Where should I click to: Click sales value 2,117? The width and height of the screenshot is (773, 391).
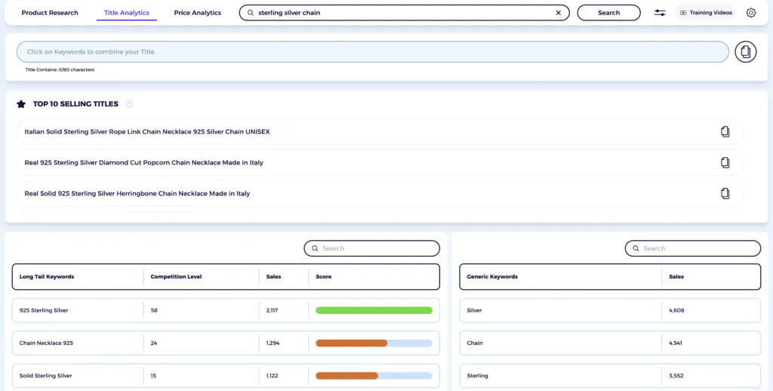click(272, 311)
